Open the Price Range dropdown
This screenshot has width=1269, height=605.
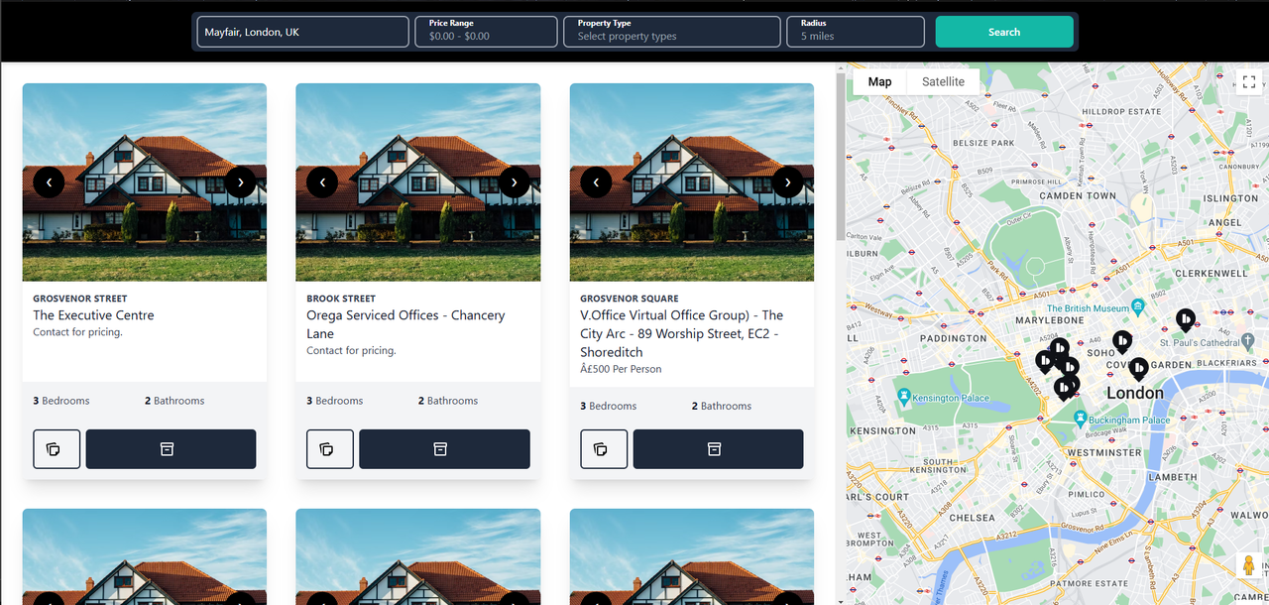(486, 31)
